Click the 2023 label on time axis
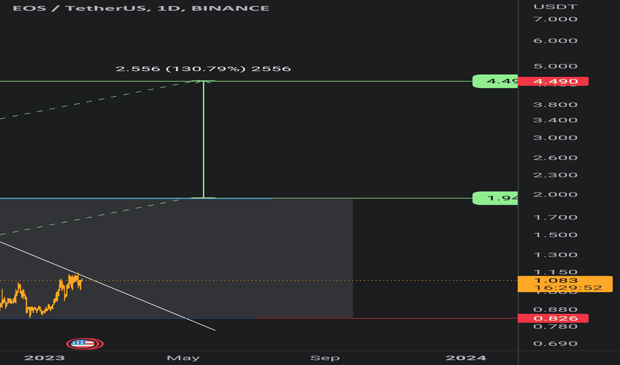The height and width of the screenshot is (365, 620). click(45, 358)
